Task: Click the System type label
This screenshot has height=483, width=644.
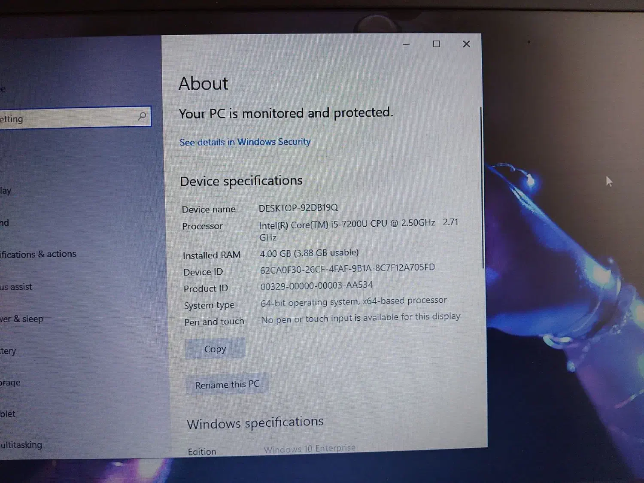Action: 209,305
